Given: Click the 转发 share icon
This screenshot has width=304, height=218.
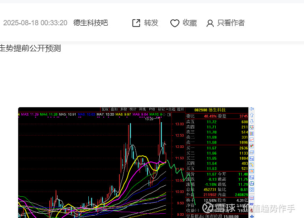Looking at the screenshot, I should [136, 23].
